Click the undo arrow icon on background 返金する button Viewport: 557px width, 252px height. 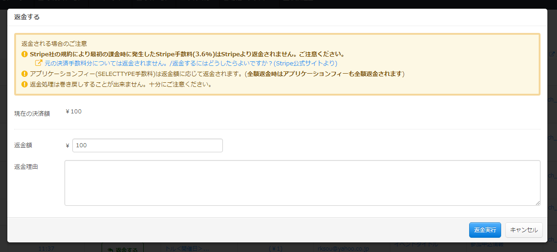click(x=110, y=250)
